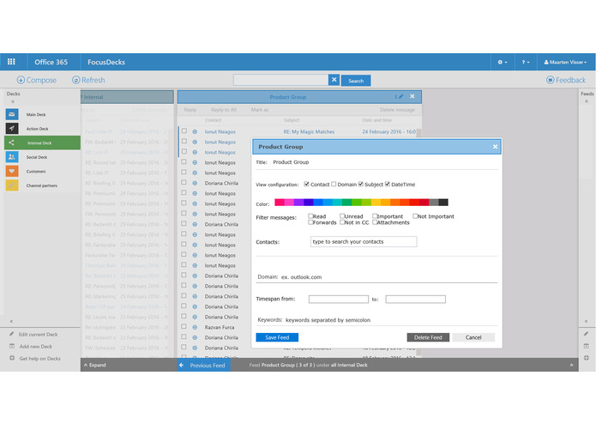Image resolution: width=596 pixels, height=424 pixels.
Task: Select the checkbox for the Razvan Furca message
Action: pos(184,327)
